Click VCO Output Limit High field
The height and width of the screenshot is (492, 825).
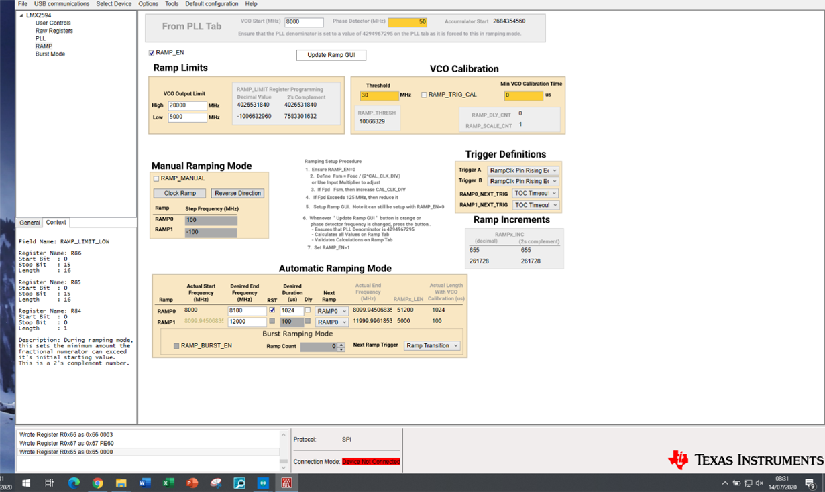coord(187,105)
